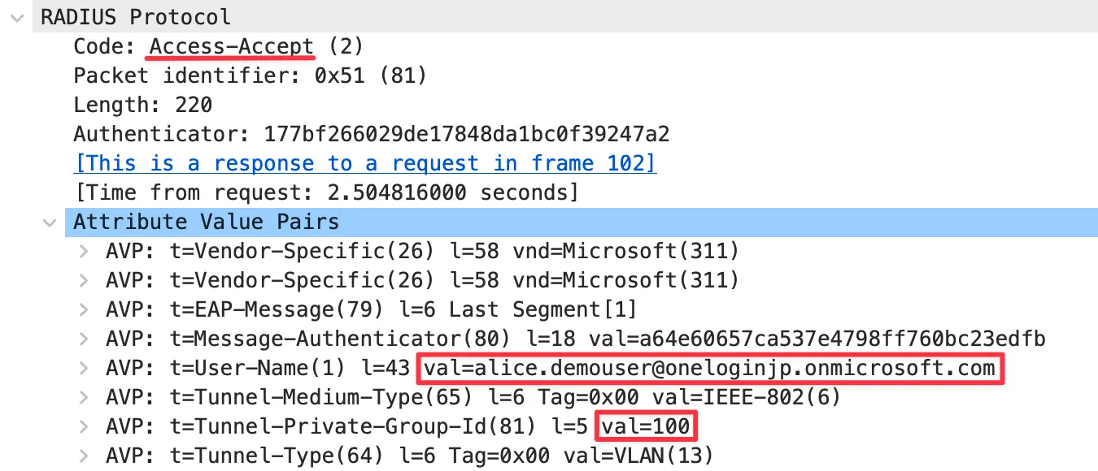Expand the EAP-Message AVP entry

coord(84,309)
